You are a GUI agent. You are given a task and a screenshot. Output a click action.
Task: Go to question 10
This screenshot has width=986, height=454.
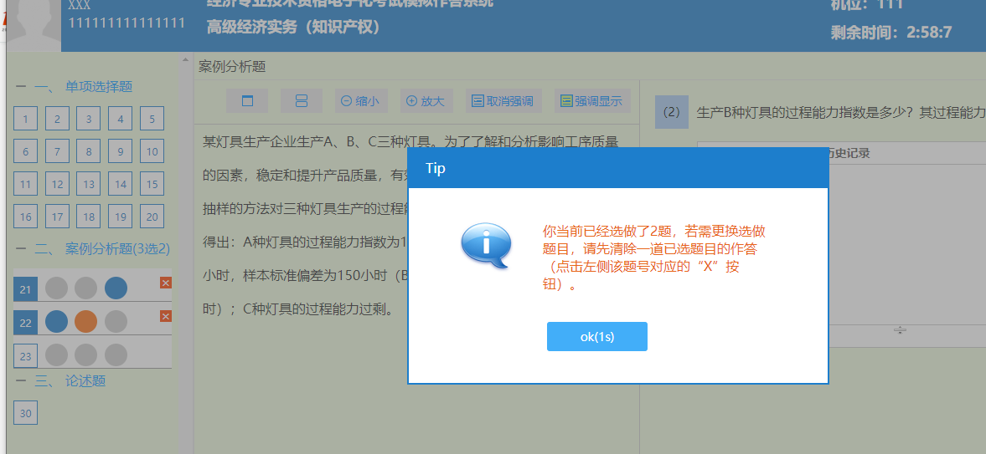tap(152, 151)
